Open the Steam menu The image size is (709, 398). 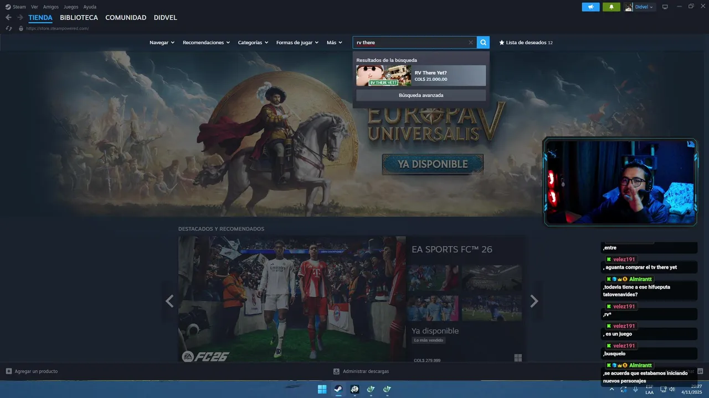point(19,7)
